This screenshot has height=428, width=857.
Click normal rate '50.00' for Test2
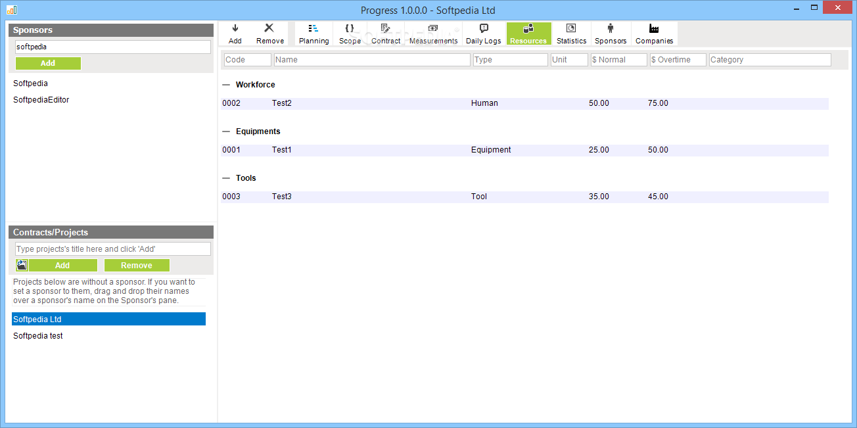click(599, 103)
